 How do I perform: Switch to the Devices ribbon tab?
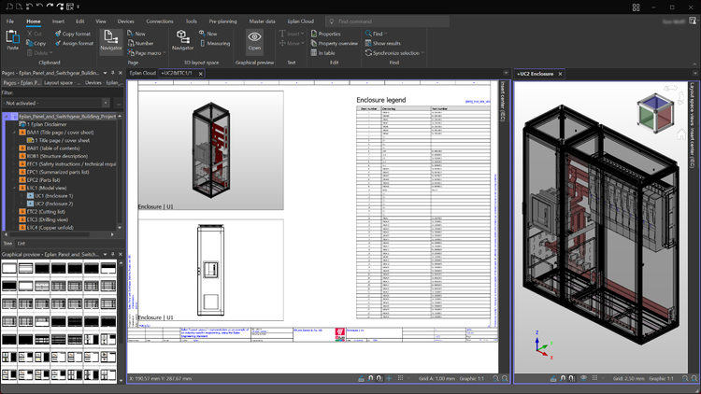(x=125, y=21)
